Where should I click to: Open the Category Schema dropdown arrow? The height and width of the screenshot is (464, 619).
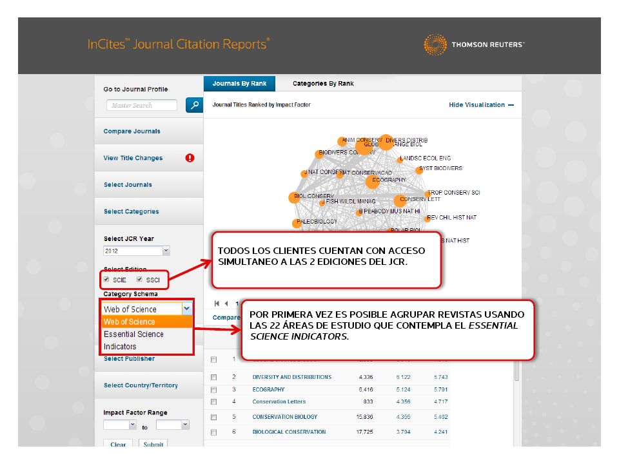tap(187, 309)
